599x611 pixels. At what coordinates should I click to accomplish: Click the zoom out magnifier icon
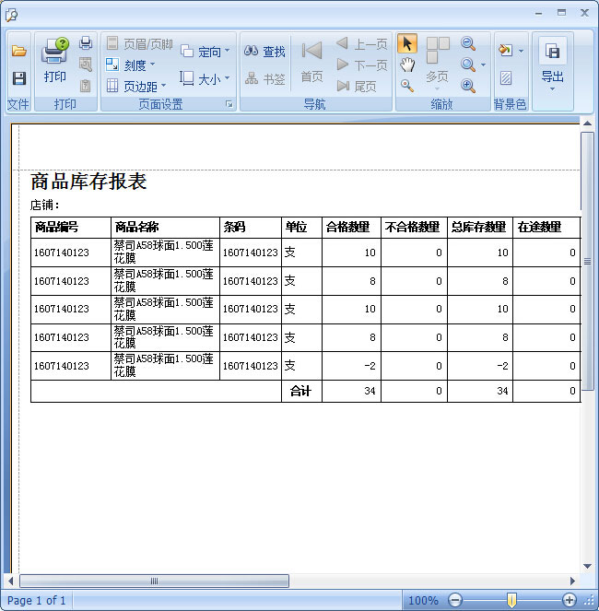[x=468, y=44]
